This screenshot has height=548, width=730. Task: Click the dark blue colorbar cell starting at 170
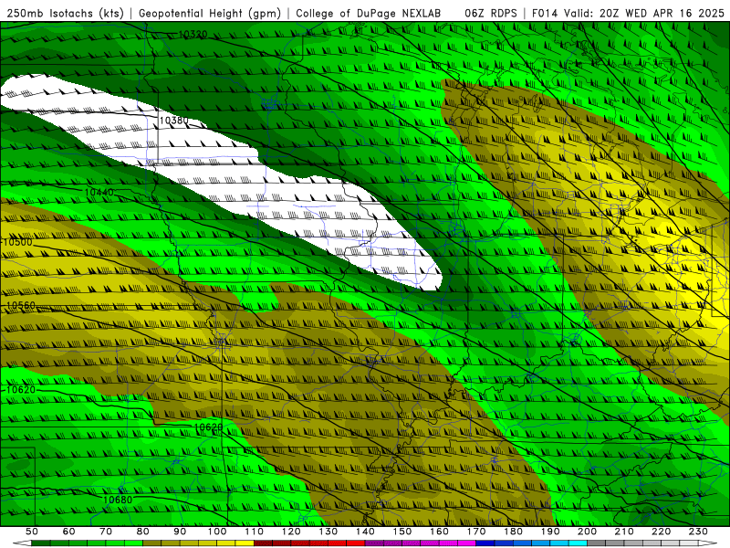pos(485,543)
